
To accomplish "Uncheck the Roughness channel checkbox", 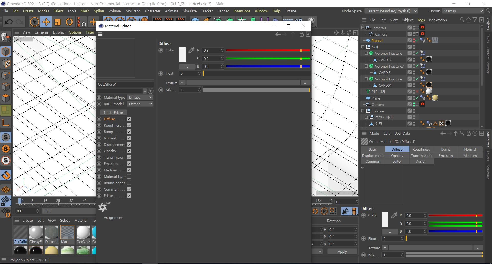I will pyautogui.click(x=129, y=125).
